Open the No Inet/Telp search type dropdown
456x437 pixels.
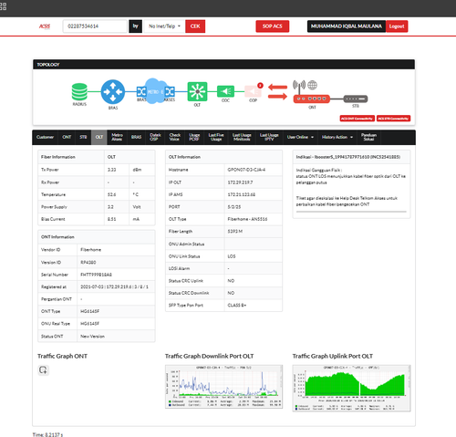pyautogui.click(x=164, y=26)
